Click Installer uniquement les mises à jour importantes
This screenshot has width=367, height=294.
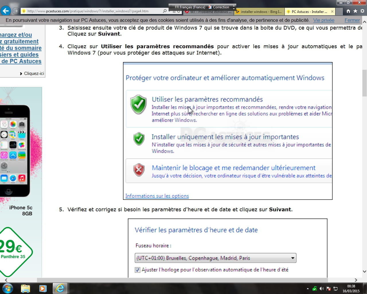225,137
